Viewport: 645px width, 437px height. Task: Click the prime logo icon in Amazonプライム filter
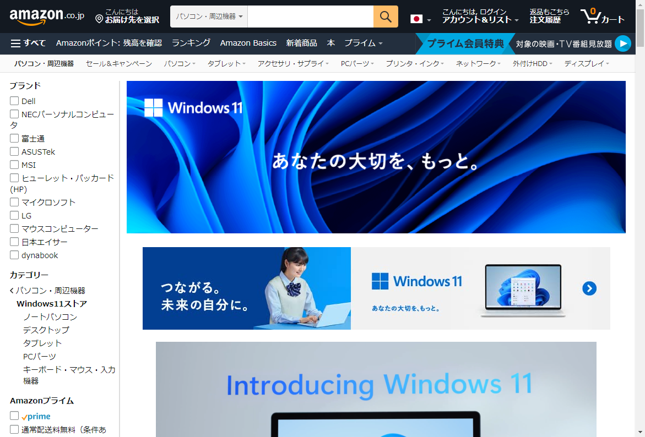pos(35,416)
